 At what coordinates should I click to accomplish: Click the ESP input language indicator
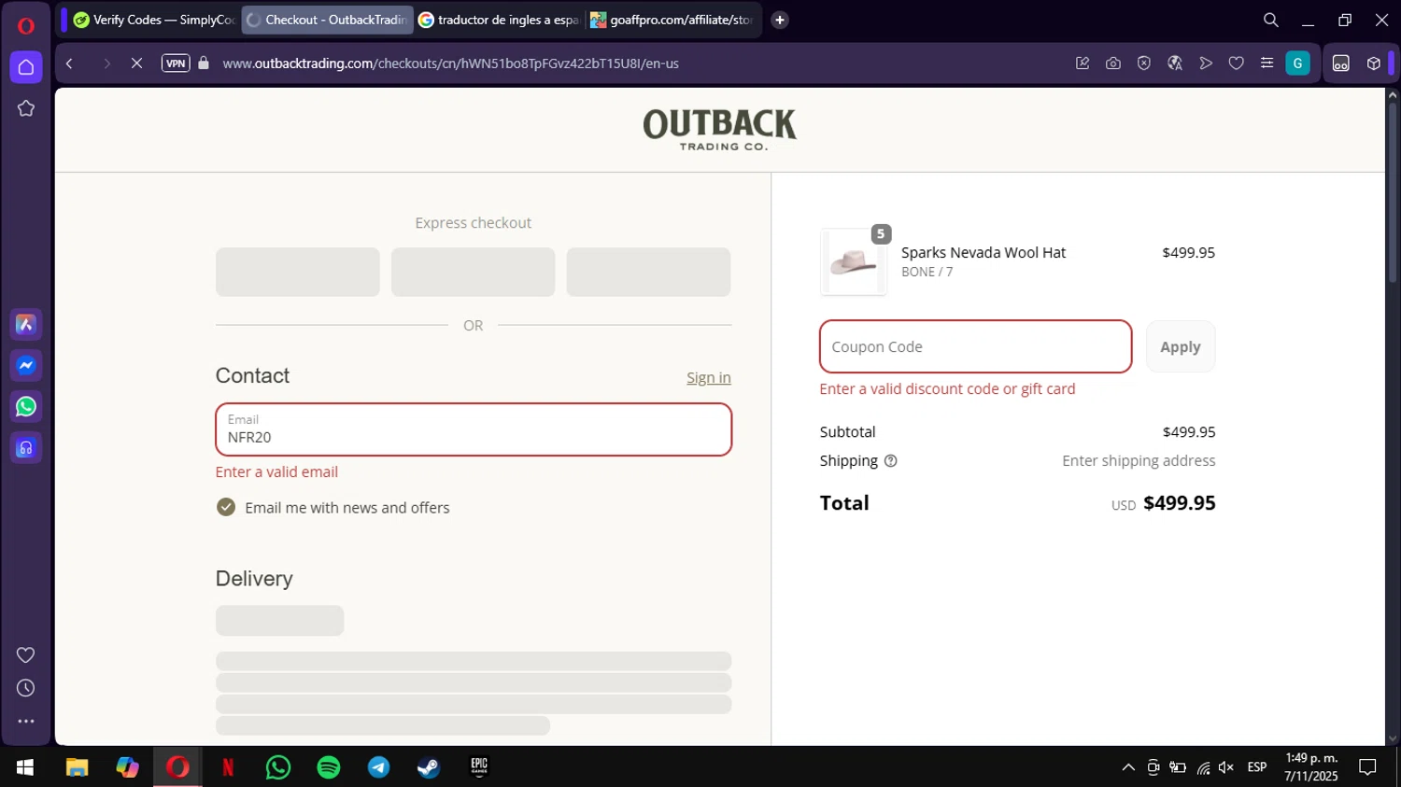click(1257, 767)
